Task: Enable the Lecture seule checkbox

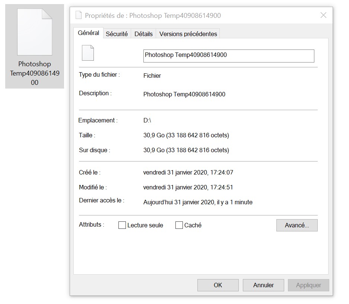Action: (x=122, y=225)
